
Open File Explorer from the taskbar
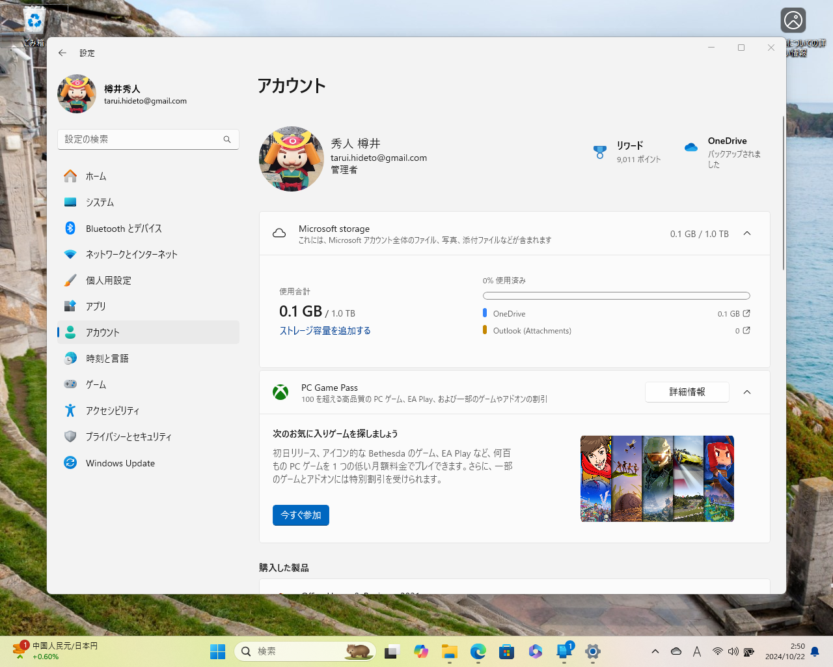pyautogui.click(x=450, y=651)
